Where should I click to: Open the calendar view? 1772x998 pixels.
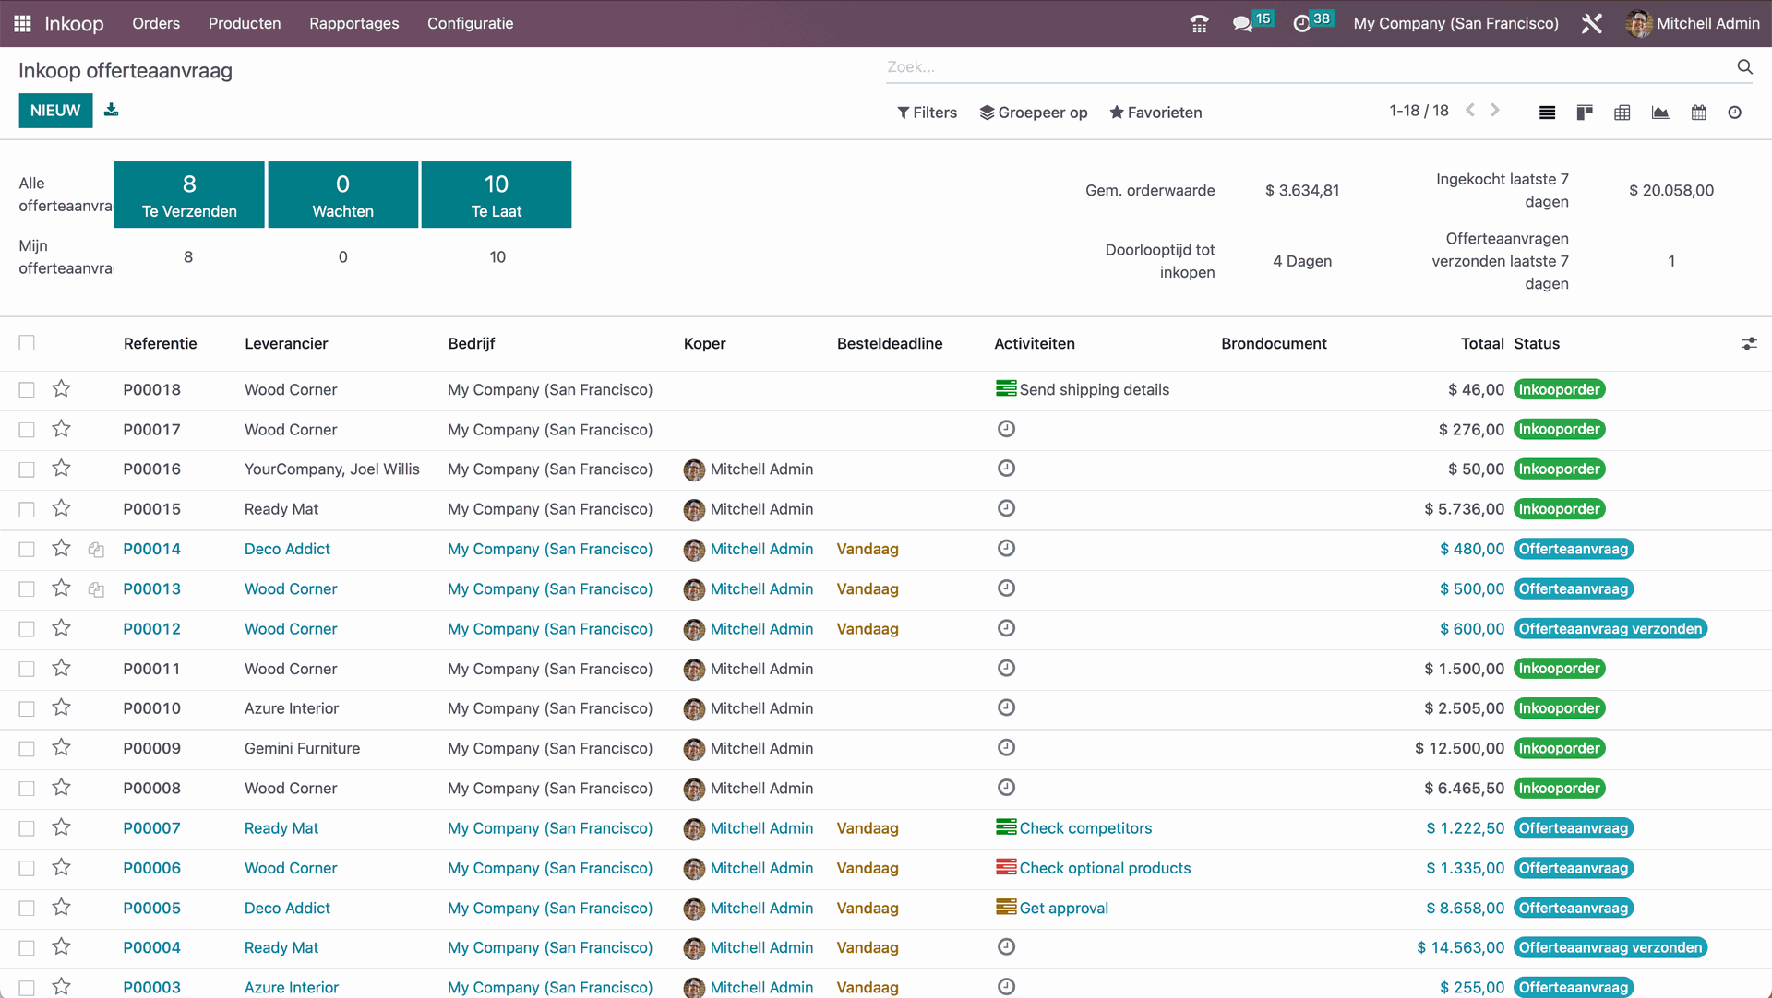tap(1698, 112)
